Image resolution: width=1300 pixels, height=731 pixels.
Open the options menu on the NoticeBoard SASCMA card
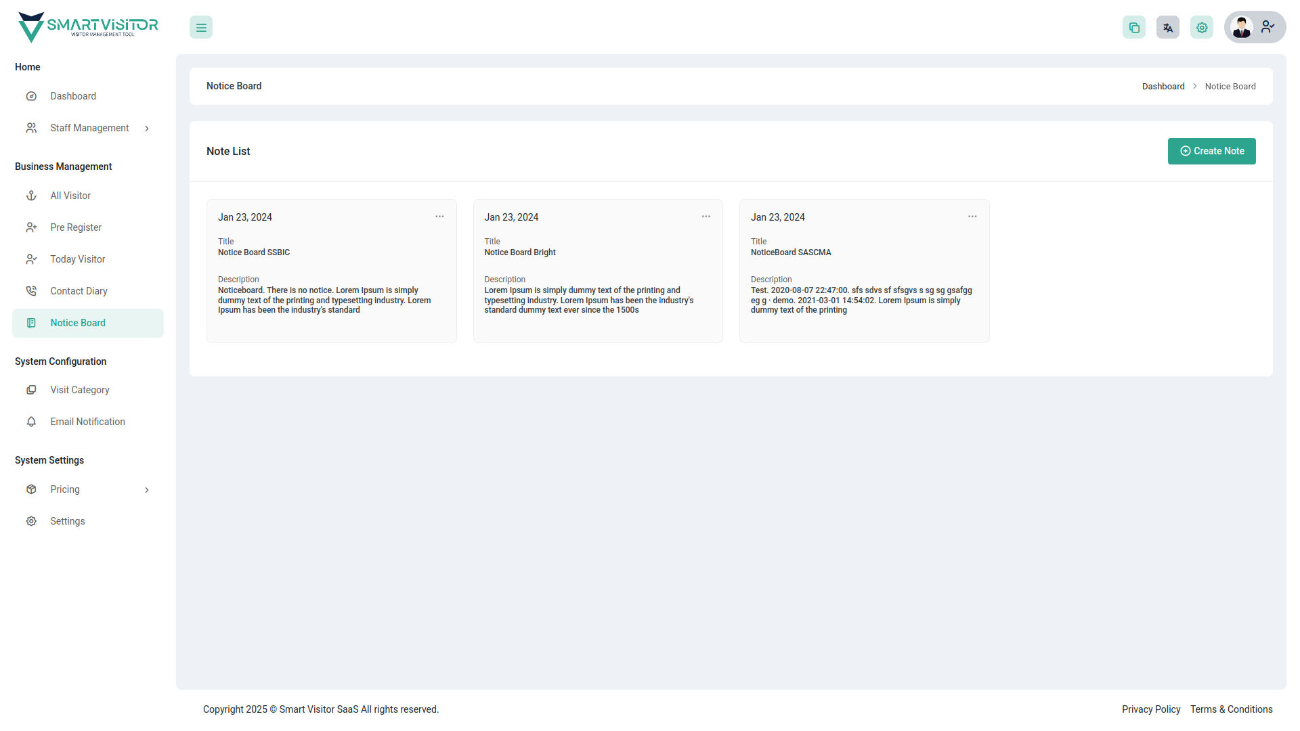tap(972, 216)
